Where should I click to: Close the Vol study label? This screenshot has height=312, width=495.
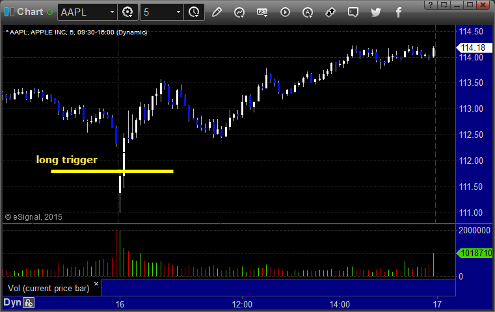96,283
